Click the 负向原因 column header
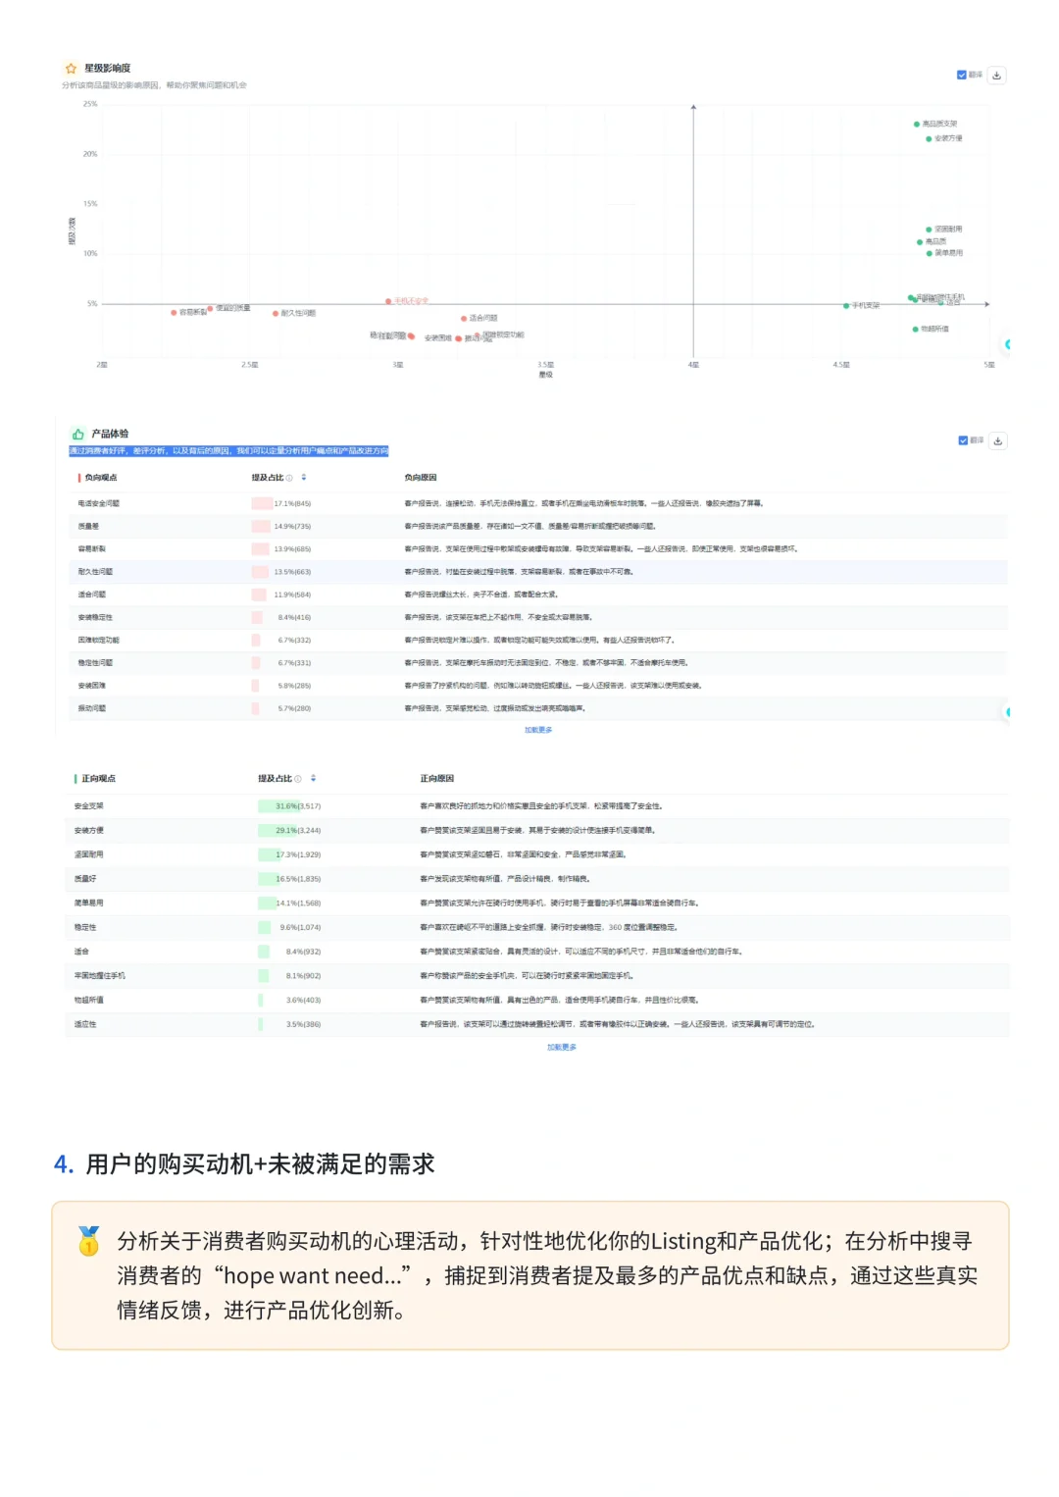The height and width of the screenshot is (1497, 1059). pyautogui.click(x=421, y=478)
